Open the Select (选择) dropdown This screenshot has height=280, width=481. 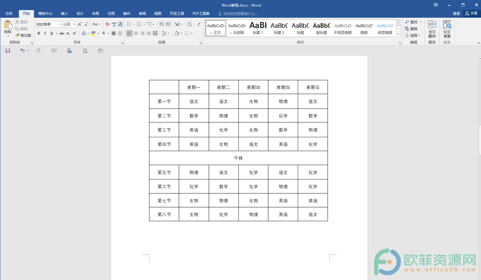pyautogui.click(x=413, y=36)
